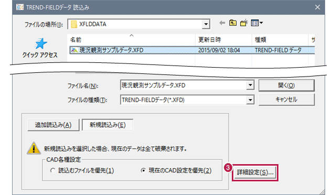Click the TREND-FIELD データ type cell
The image size is (333, 195).
[278, 50]
